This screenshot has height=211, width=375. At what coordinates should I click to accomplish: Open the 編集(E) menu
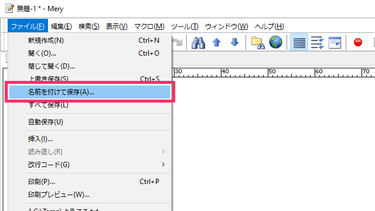coord(61,26)
